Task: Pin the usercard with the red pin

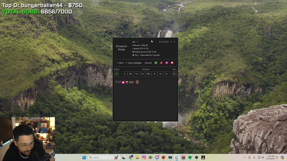Action: coord(174,42)
